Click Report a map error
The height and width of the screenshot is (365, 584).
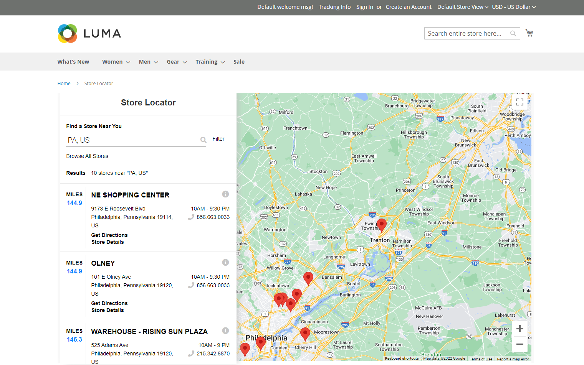(x=513, y=359)
